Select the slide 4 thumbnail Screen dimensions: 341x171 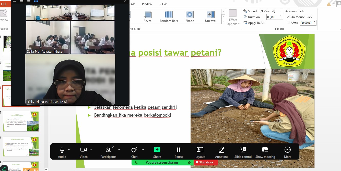click(21, 121)
